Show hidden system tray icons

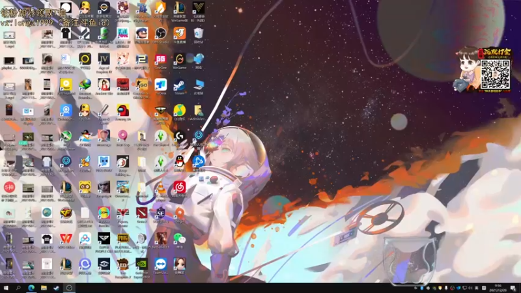click(415, 288)
